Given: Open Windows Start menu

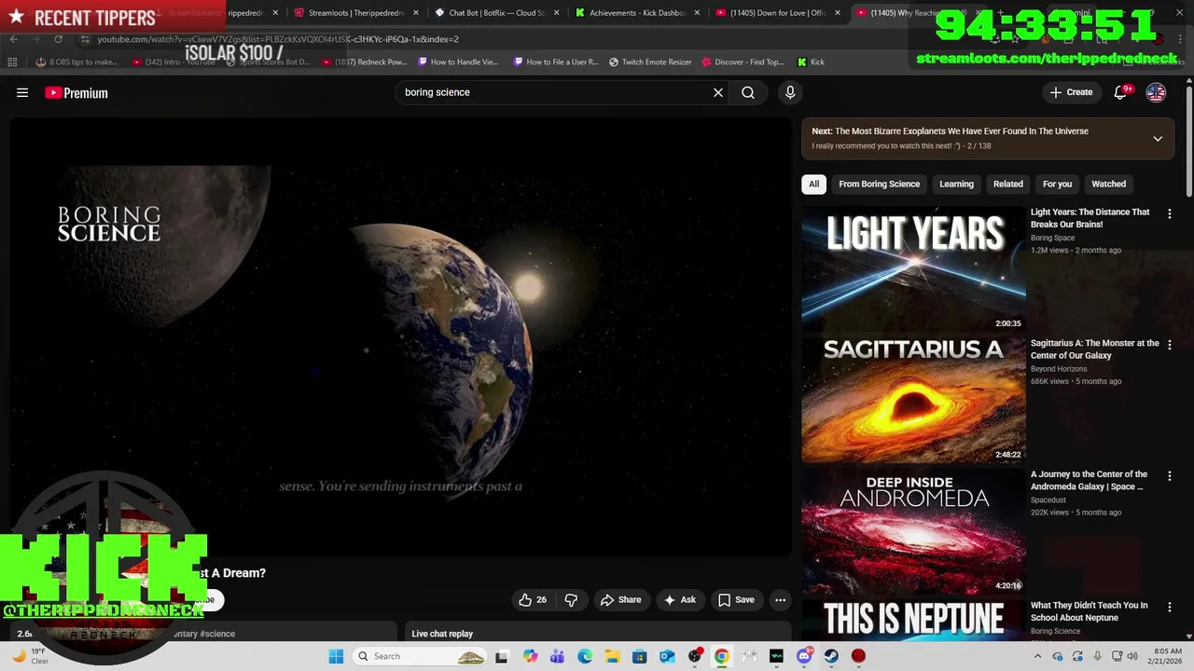Looking at the screenshot, I should (x=336, y=656).
